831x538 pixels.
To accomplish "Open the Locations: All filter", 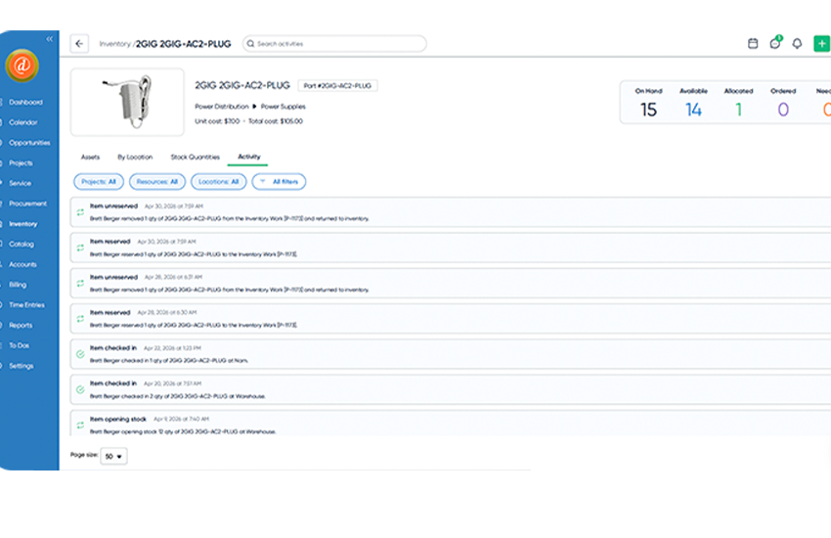I will [x=218, y=182].
